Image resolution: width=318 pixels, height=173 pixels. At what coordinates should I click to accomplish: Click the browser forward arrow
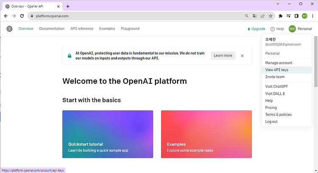(x=14, y=16)
